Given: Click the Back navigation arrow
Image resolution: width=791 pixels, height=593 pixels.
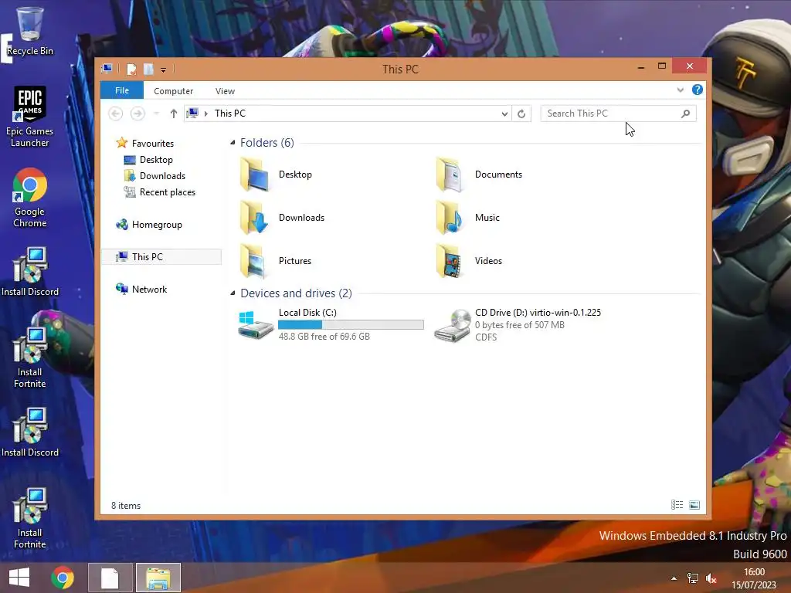Looking at the screenshot, I should point(116,114).
